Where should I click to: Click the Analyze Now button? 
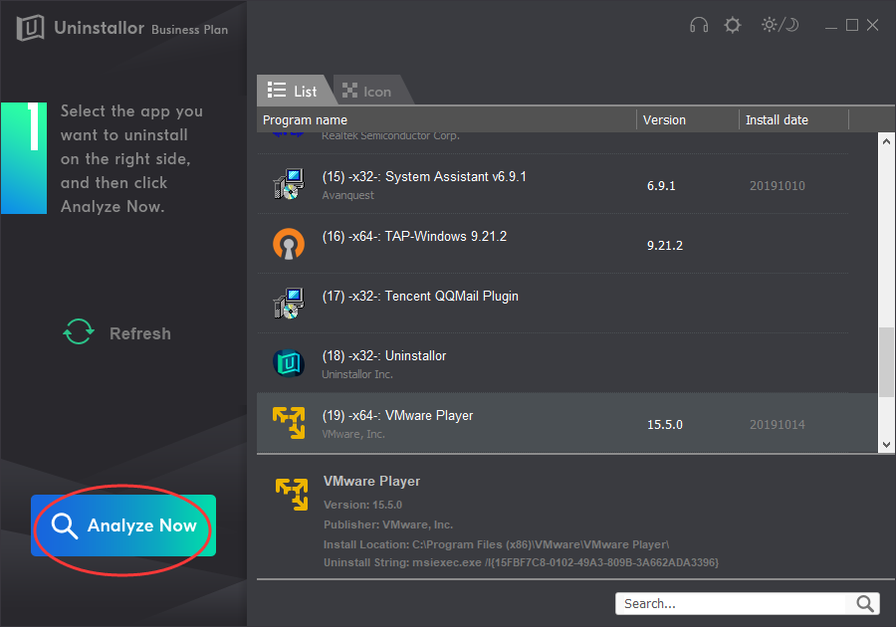(x=123, y=525)
